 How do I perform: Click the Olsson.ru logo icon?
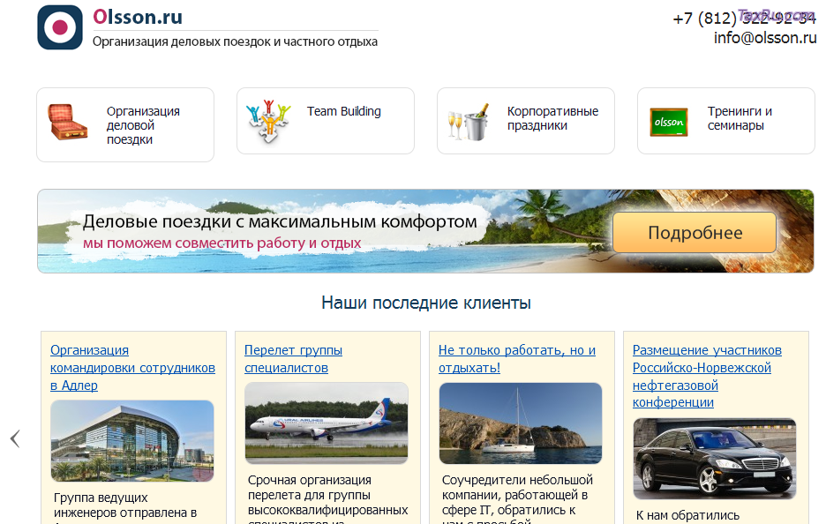click(x=59, y=28)
